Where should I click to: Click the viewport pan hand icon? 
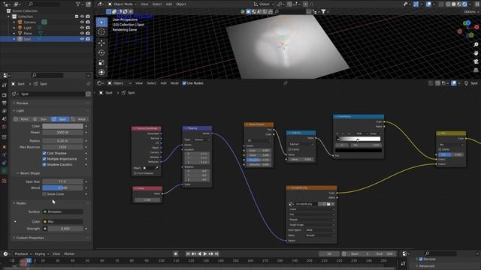click(476, 53)
